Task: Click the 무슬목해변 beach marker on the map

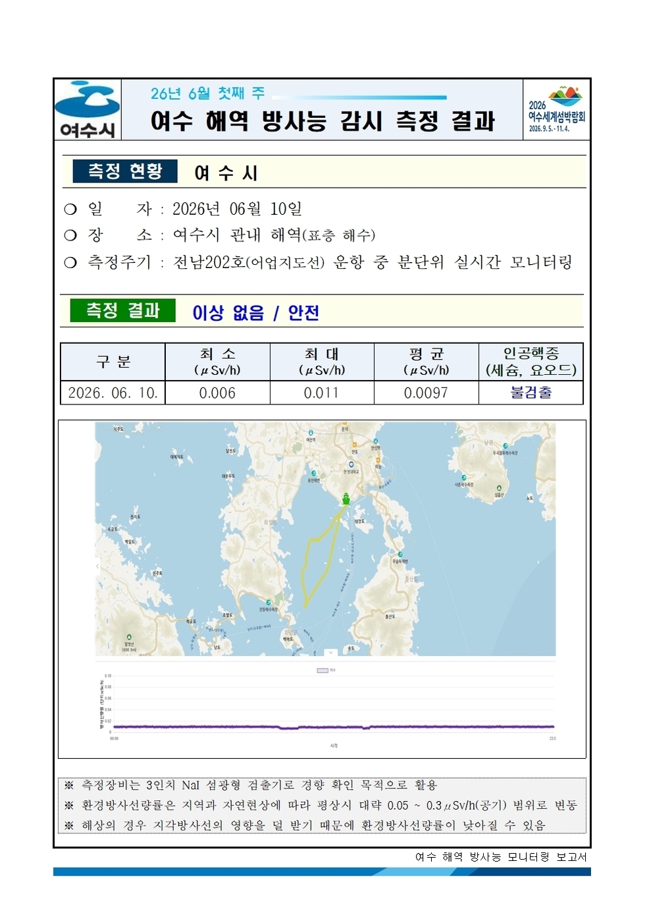Action: tap(400, 554)
